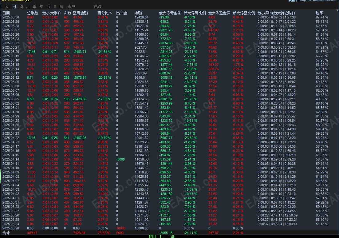
Task: Click the loss amount -2467.95
Action: 80,138
